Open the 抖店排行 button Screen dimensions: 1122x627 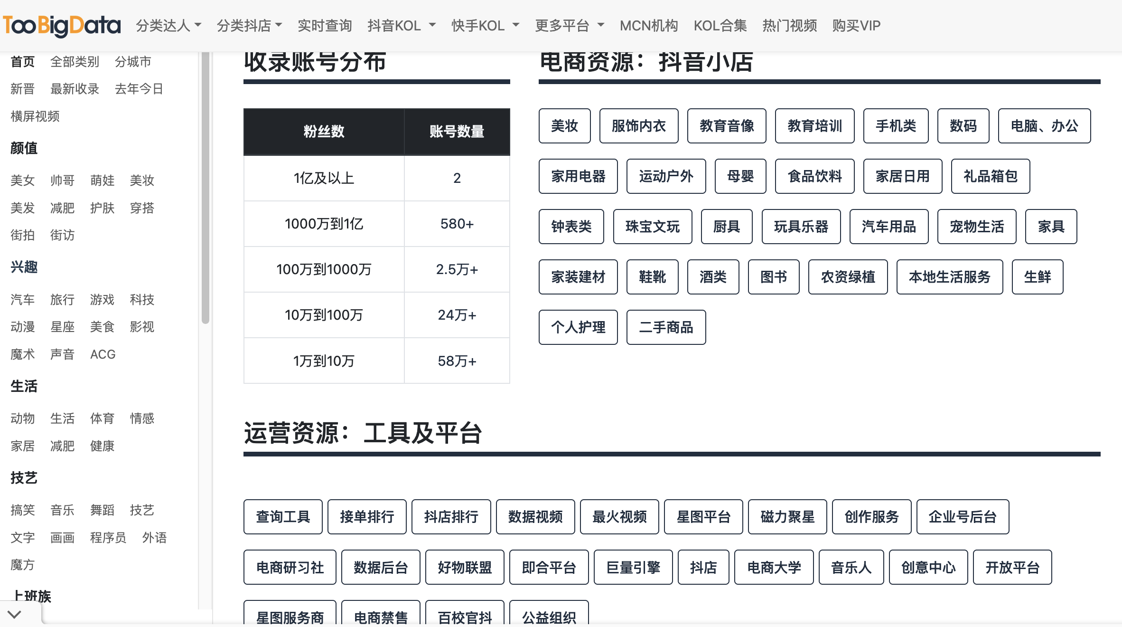pyautogui.click(x=451, y=517)
